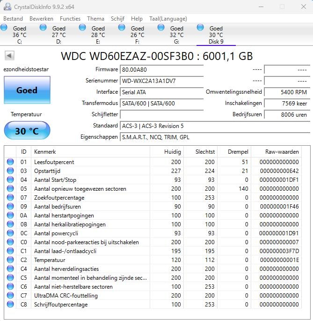313x321 pixels.
Task: Click the Bedrijfsuren value 8006 uren
Action: click(287, 114)
